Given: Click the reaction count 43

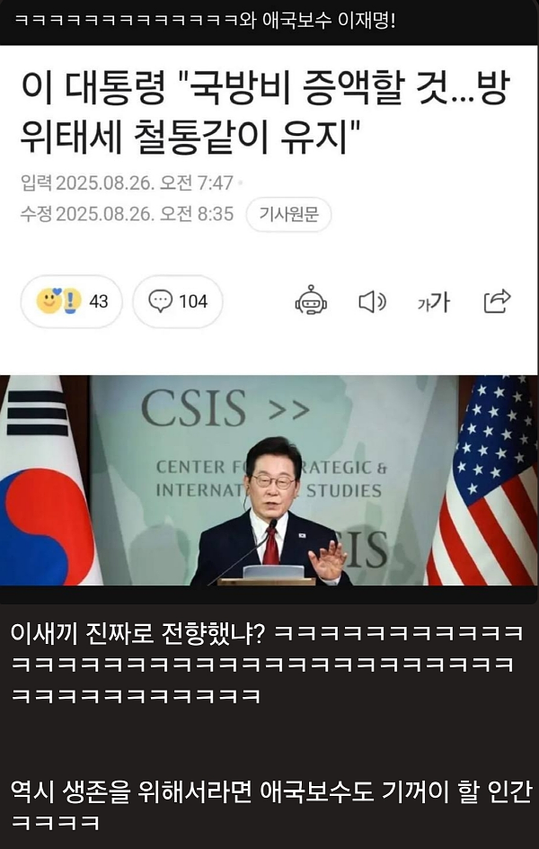Looking at the screenshot, I should [x=99, y=301].
